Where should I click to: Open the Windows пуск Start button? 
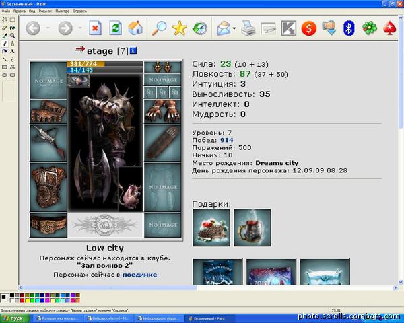pos(15,318)
